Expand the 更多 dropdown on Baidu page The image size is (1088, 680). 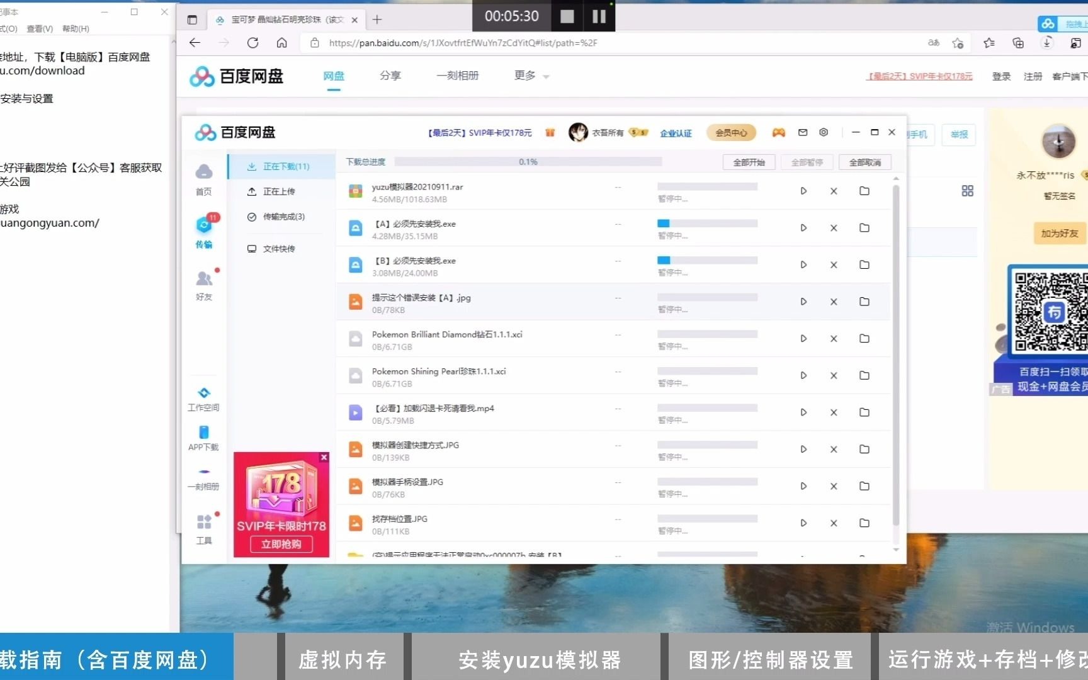(532, 76)
